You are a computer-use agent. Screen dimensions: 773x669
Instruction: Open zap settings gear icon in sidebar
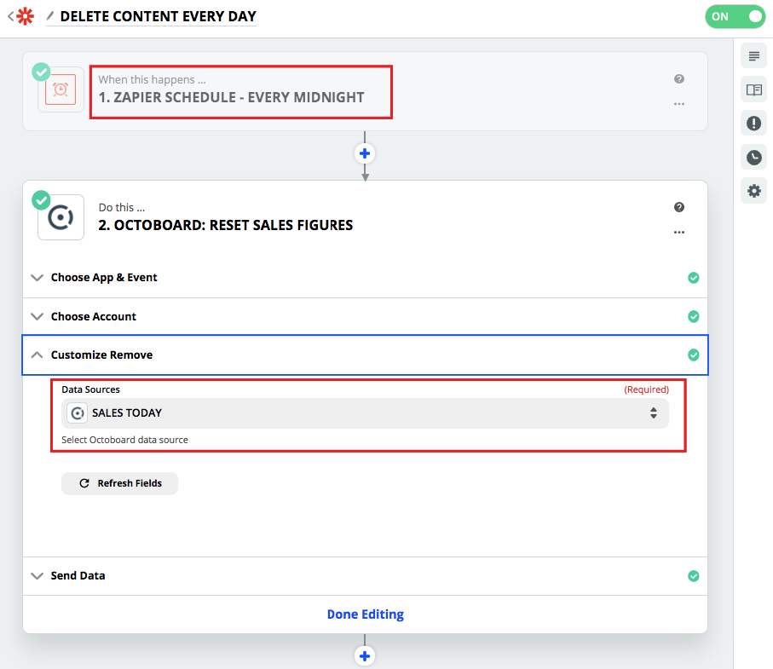753,191
